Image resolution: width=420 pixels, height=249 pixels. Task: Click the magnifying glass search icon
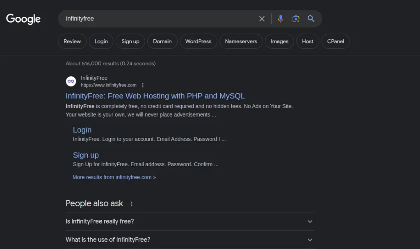(x=311, y=18)
